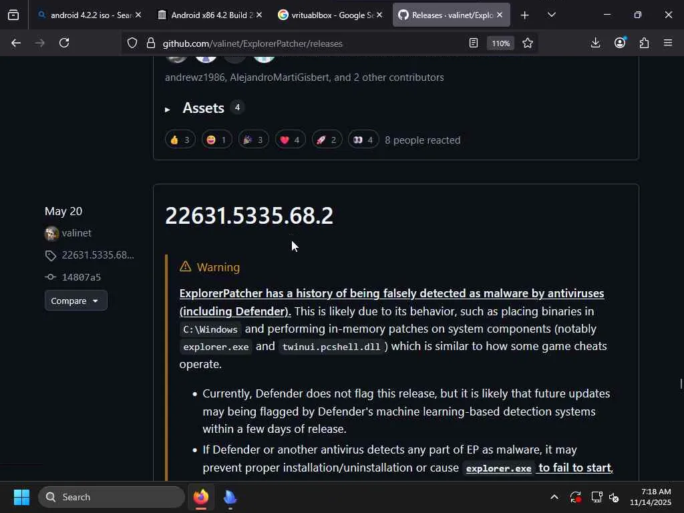Toggle heart reaction with 4

290,140
